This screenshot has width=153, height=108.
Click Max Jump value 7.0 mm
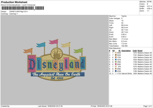point(124,44)
